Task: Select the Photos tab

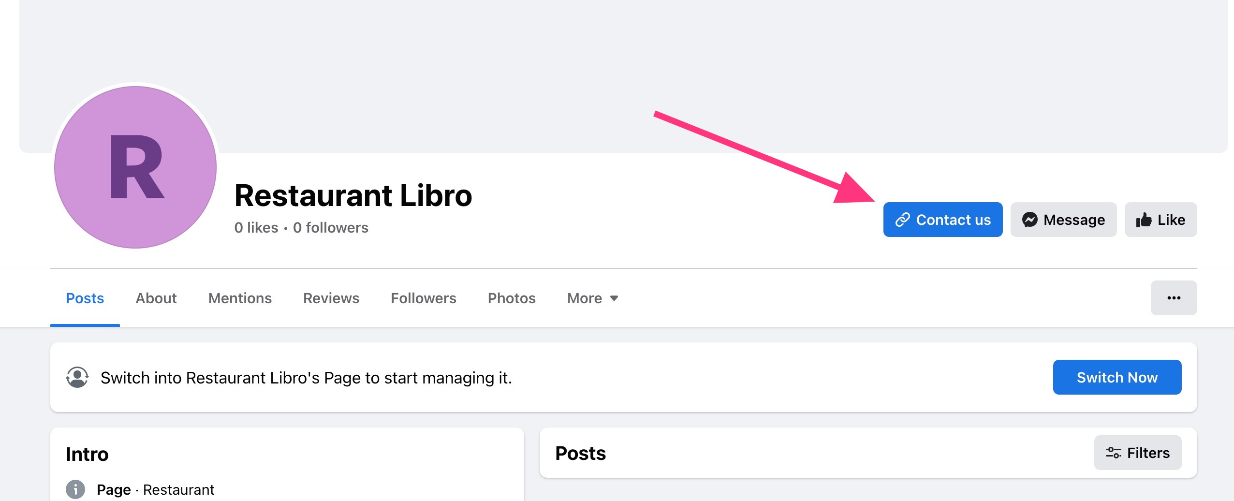Action: (x=512, y=298)
